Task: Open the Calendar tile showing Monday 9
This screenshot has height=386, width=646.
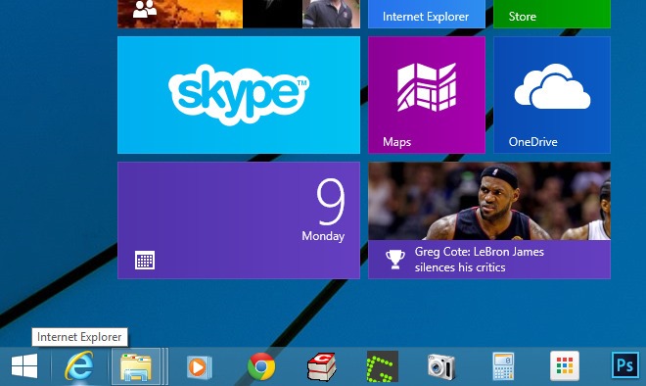Action: tap(239, 220)
